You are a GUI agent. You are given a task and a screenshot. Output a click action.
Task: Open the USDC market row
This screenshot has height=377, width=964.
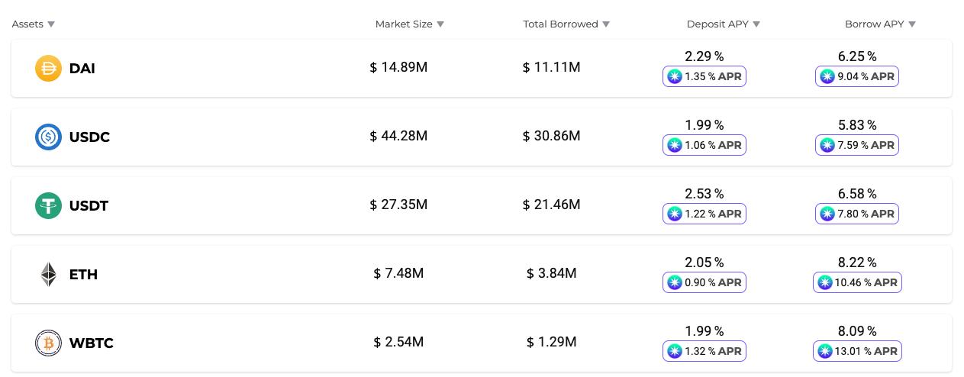tap(482, 137)
